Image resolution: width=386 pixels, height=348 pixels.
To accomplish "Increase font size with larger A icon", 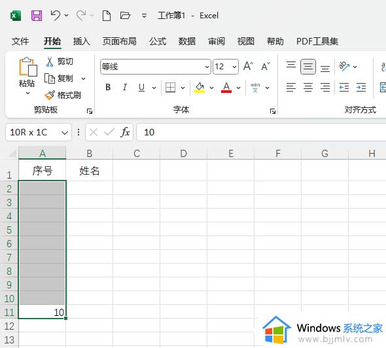I will [248, 67].
